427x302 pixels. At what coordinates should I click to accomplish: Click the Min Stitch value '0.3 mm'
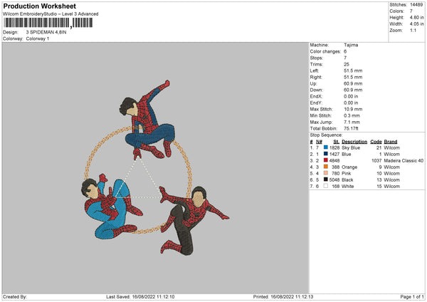click(352, 115)
